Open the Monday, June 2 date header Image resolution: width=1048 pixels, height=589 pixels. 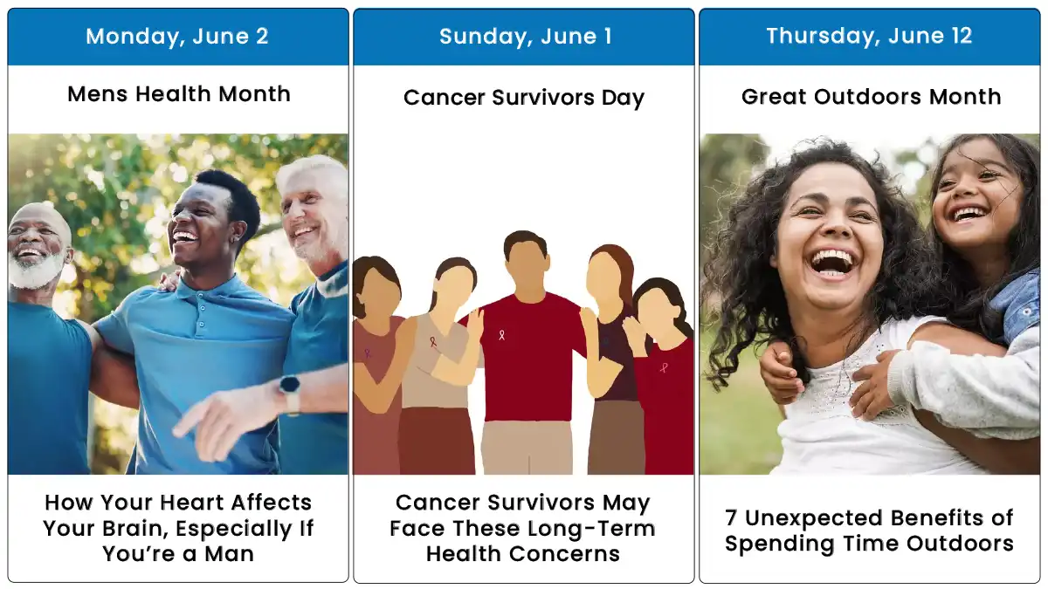177,37
